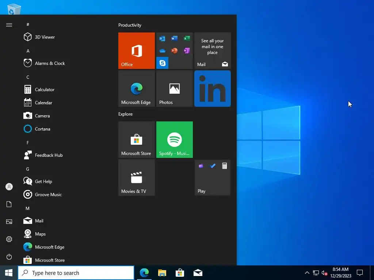
Task: Expand the Start menu hamburger
Action: [x=9, y=25]
